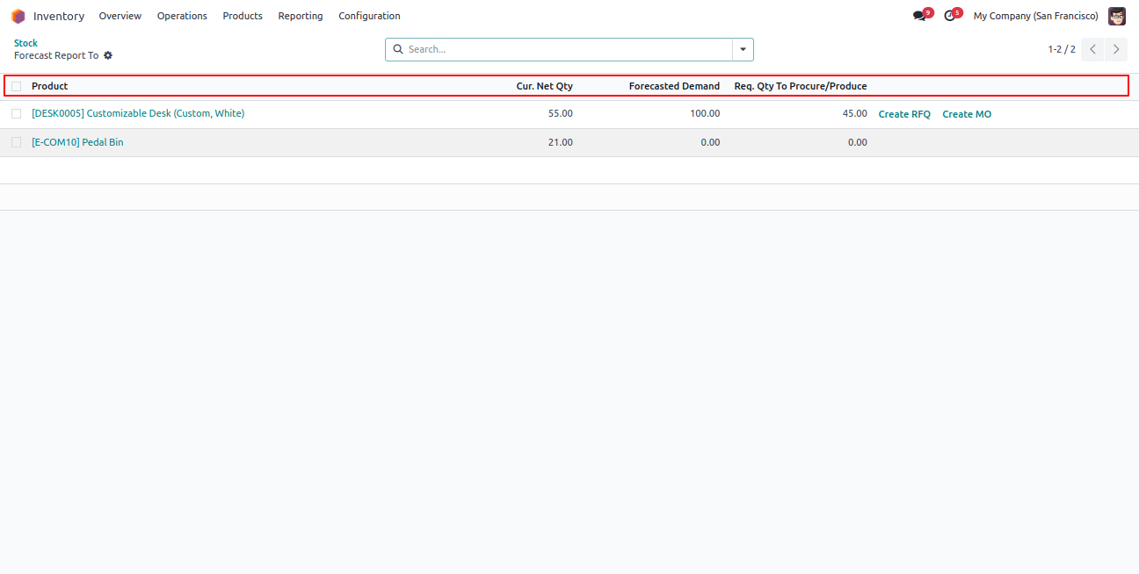Click the Inventory app title
Screen dimensions: 1139x574
59,16
